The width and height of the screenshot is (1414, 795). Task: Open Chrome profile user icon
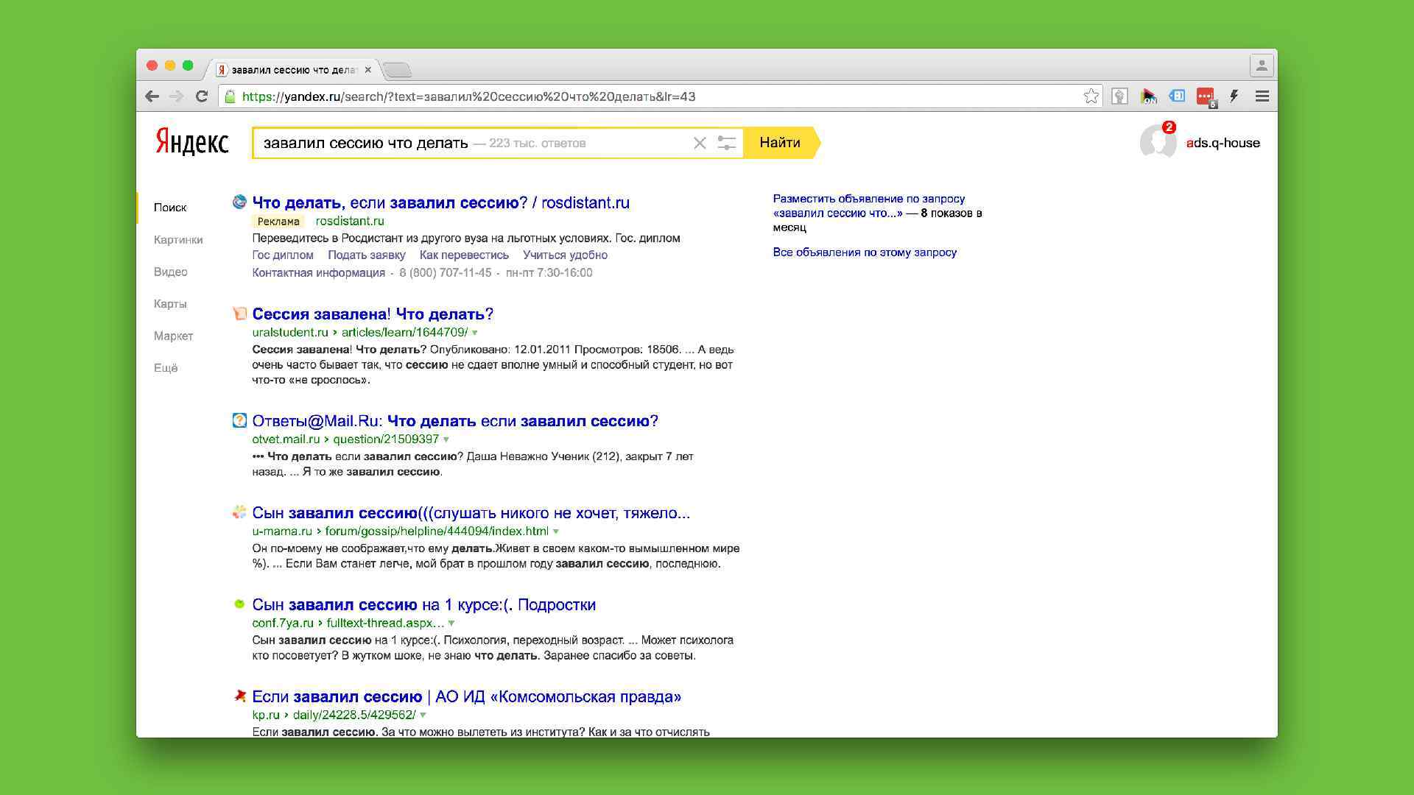(x=1261, y=66)
